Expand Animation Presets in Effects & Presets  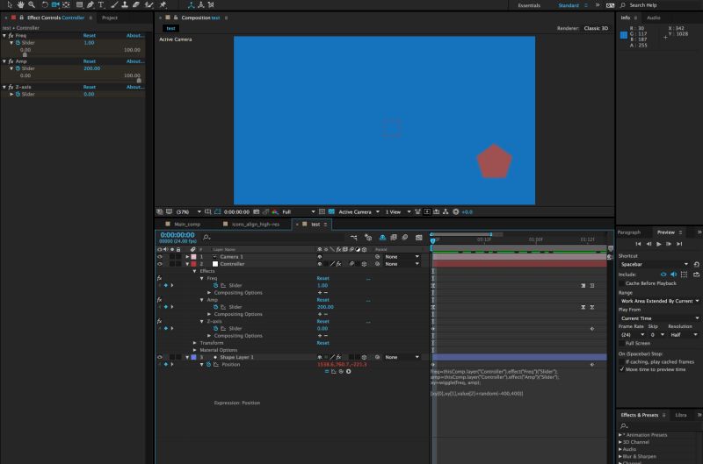620,434
